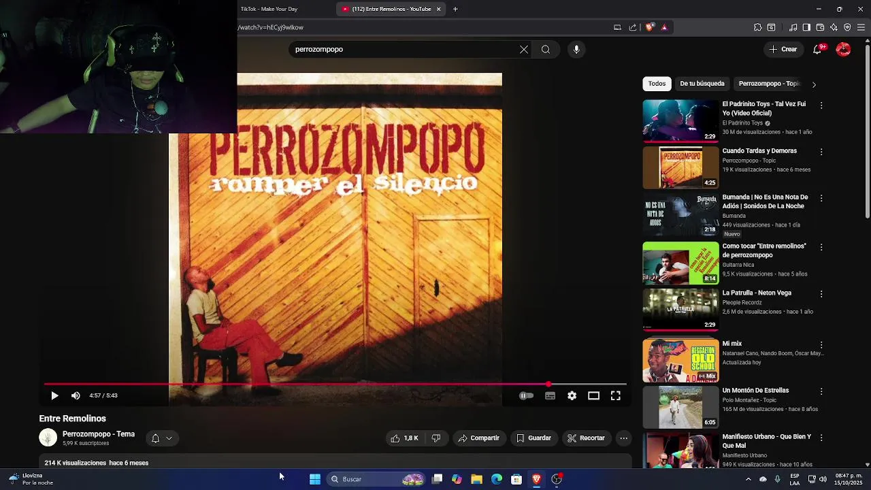Select Perrozompopo - Topic filter chip
871x490 pixels.
769,84
